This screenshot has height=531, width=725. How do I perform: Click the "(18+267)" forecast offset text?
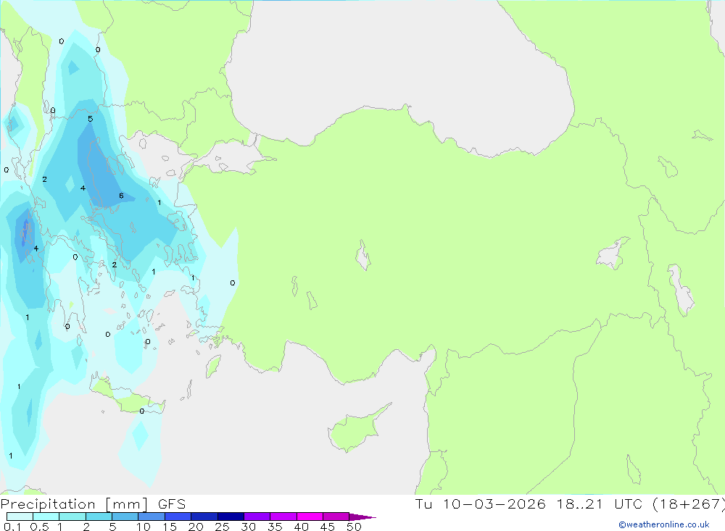pyautogui.click(x=688, y=504)
